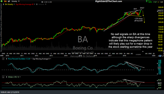Toggle the A auto-scale axis option

click(x=159, y=56)
